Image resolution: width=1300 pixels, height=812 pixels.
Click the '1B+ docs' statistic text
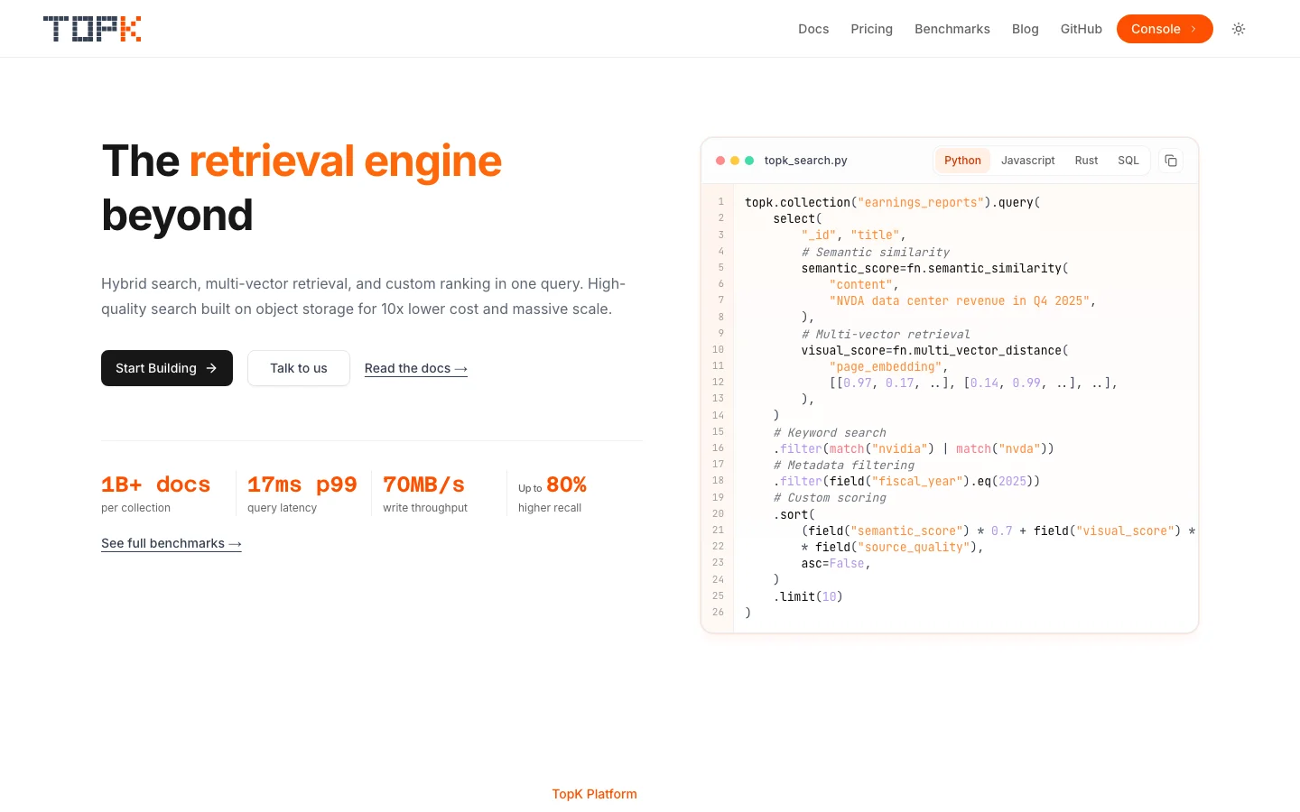[155, 484]
